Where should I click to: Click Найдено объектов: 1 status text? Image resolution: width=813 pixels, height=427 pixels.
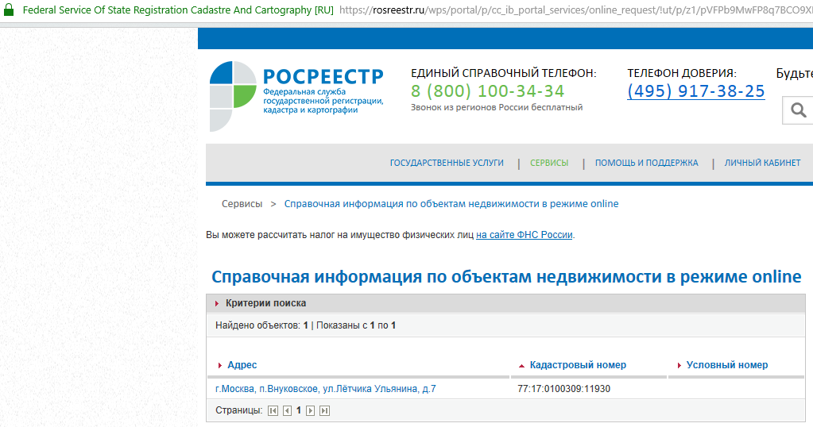tap(261, 325)
